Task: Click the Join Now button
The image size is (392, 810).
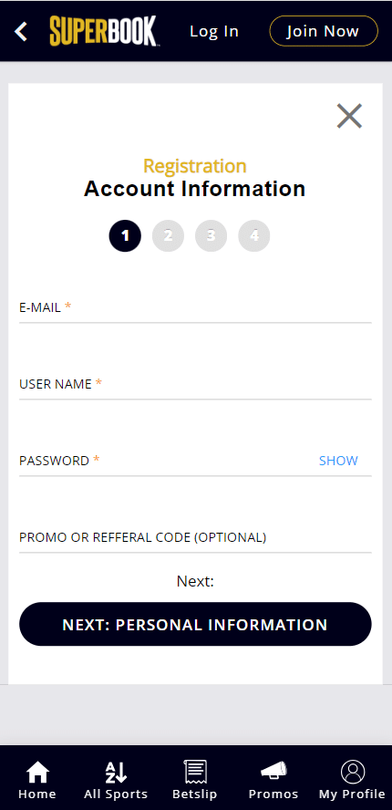Action: point(324,31)
